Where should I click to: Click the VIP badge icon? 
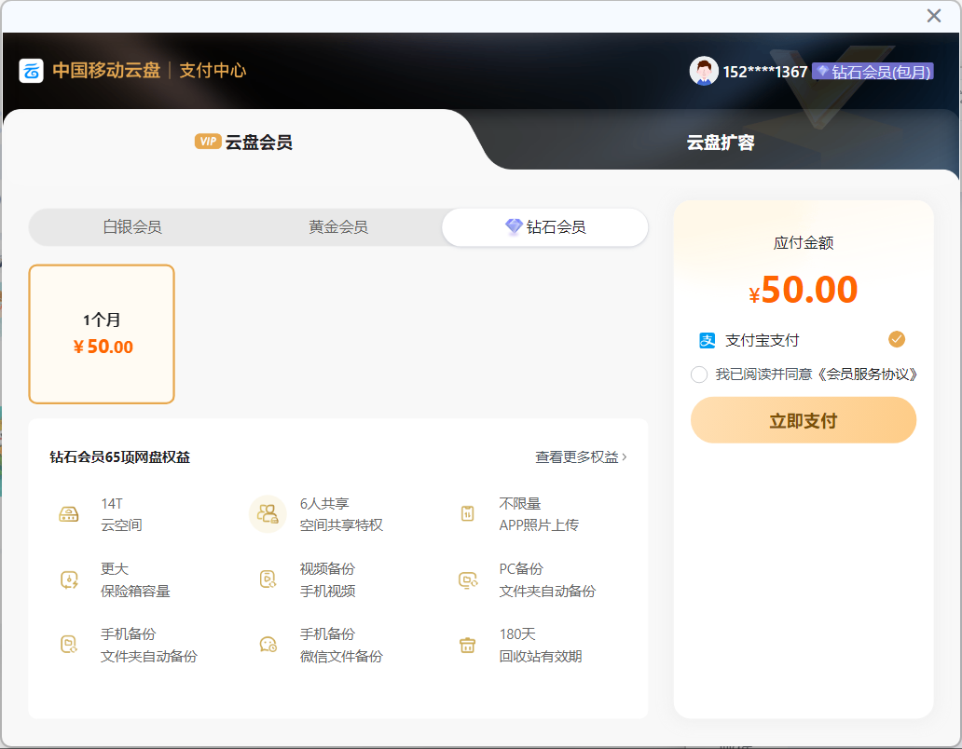click(x=208, y=142)
